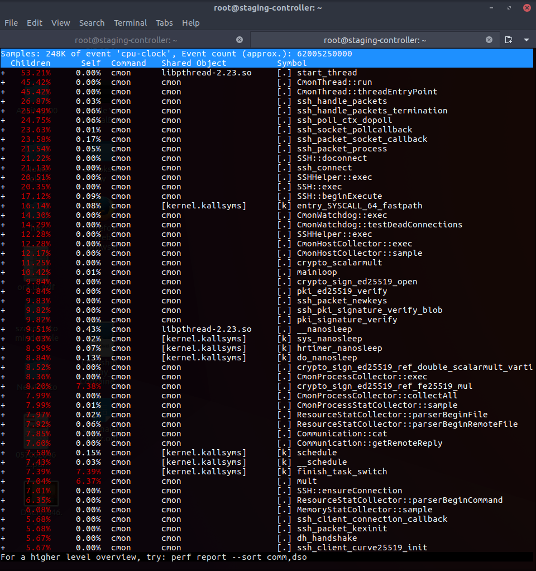Select the ssh_handle_packets symbol
Image resolution: width=536 pixels, height=571 pixels.
(x=342, y=101)
